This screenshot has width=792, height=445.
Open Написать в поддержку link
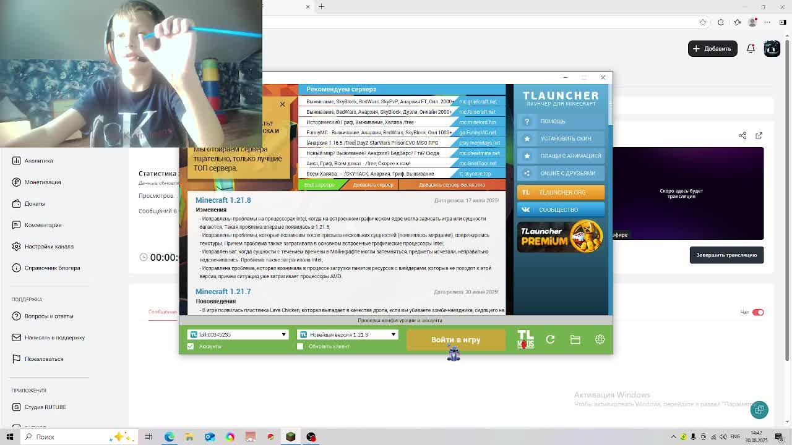[54, 337]
